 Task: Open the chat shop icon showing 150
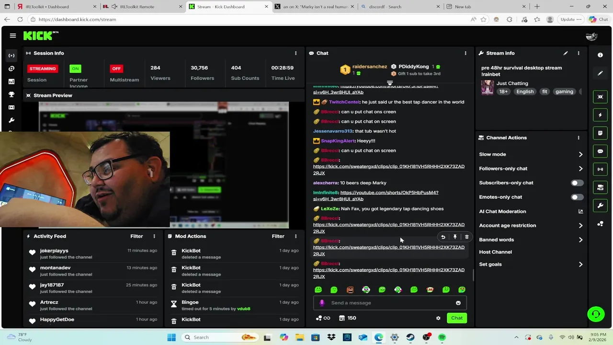point(347,318)
